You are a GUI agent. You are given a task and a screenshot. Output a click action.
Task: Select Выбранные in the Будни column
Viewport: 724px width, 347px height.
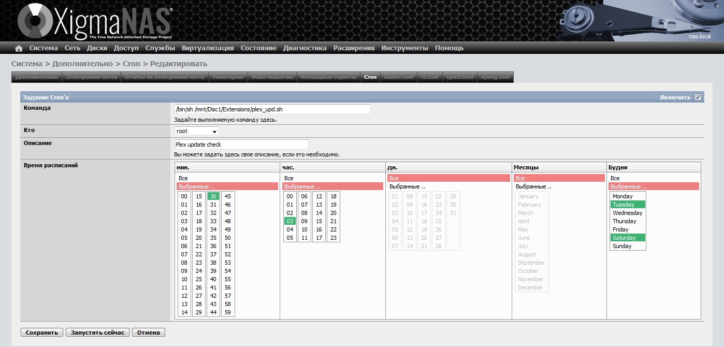tap(654, 186)
